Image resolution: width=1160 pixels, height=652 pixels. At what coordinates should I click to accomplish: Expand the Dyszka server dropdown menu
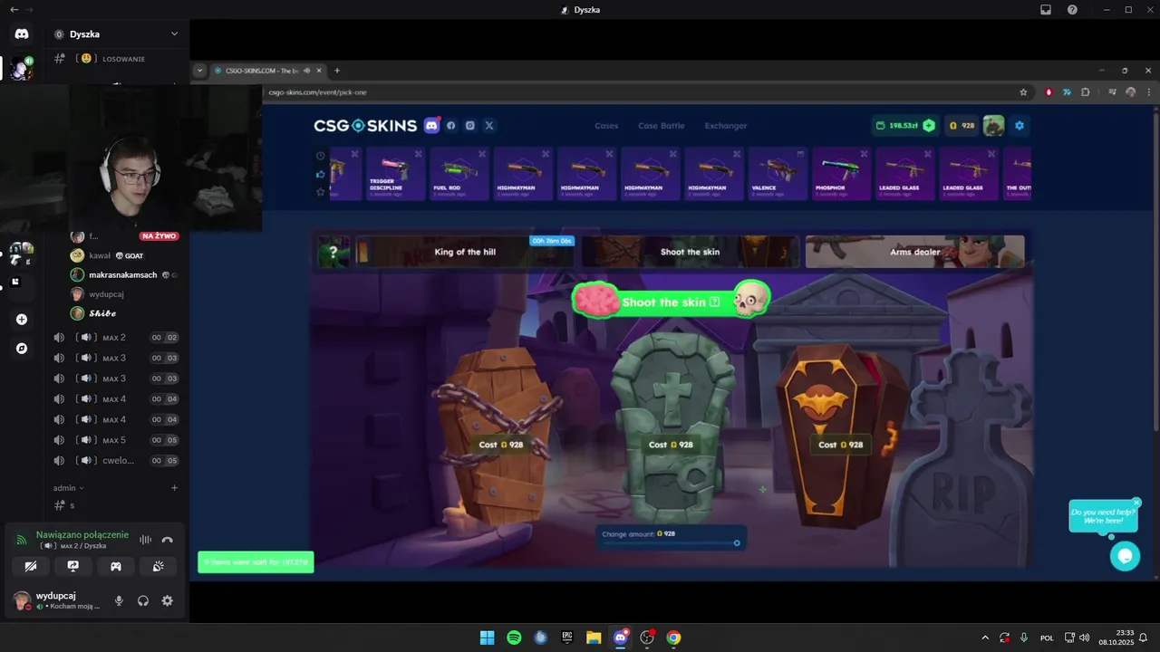[174, 34]
